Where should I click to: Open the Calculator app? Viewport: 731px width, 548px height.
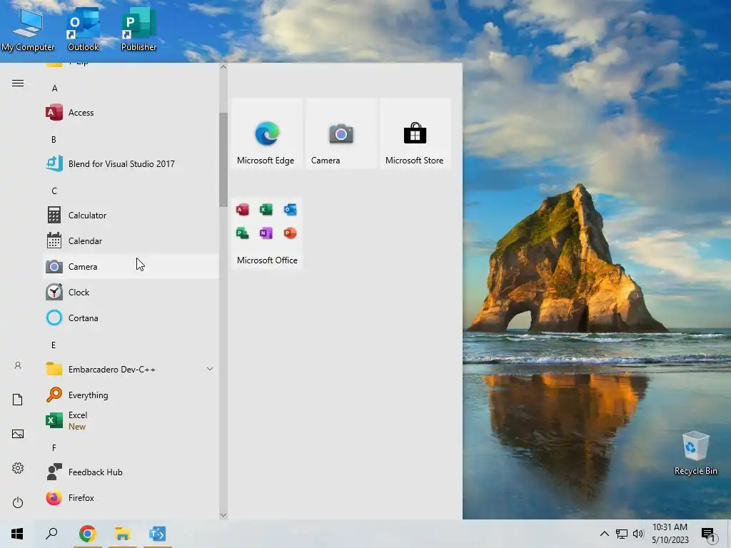coord(131,215)
